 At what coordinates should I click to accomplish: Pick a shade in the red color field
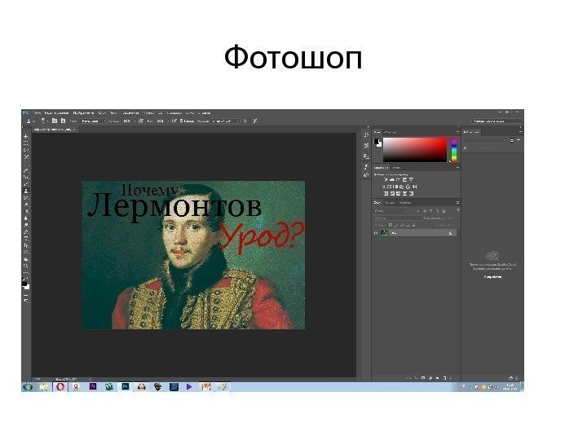[x=415, y=150]
